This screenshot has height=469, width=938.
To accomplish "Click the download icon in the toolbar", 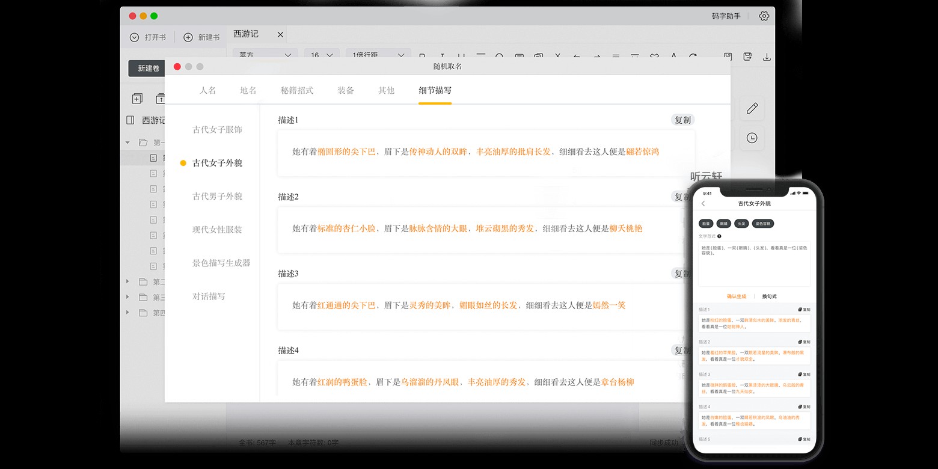I will coord(767,57).
